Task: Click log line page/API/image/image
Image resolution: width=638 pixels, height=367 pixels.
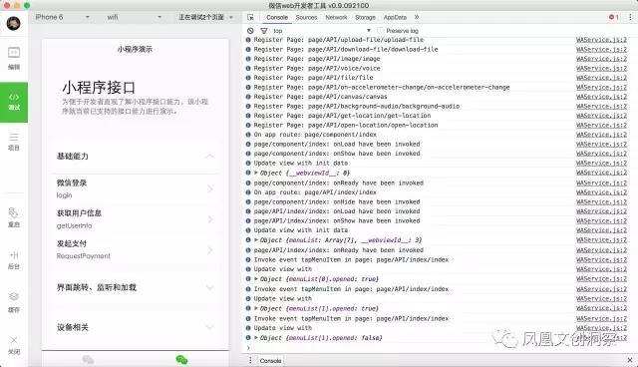Action: coord(317,59)
